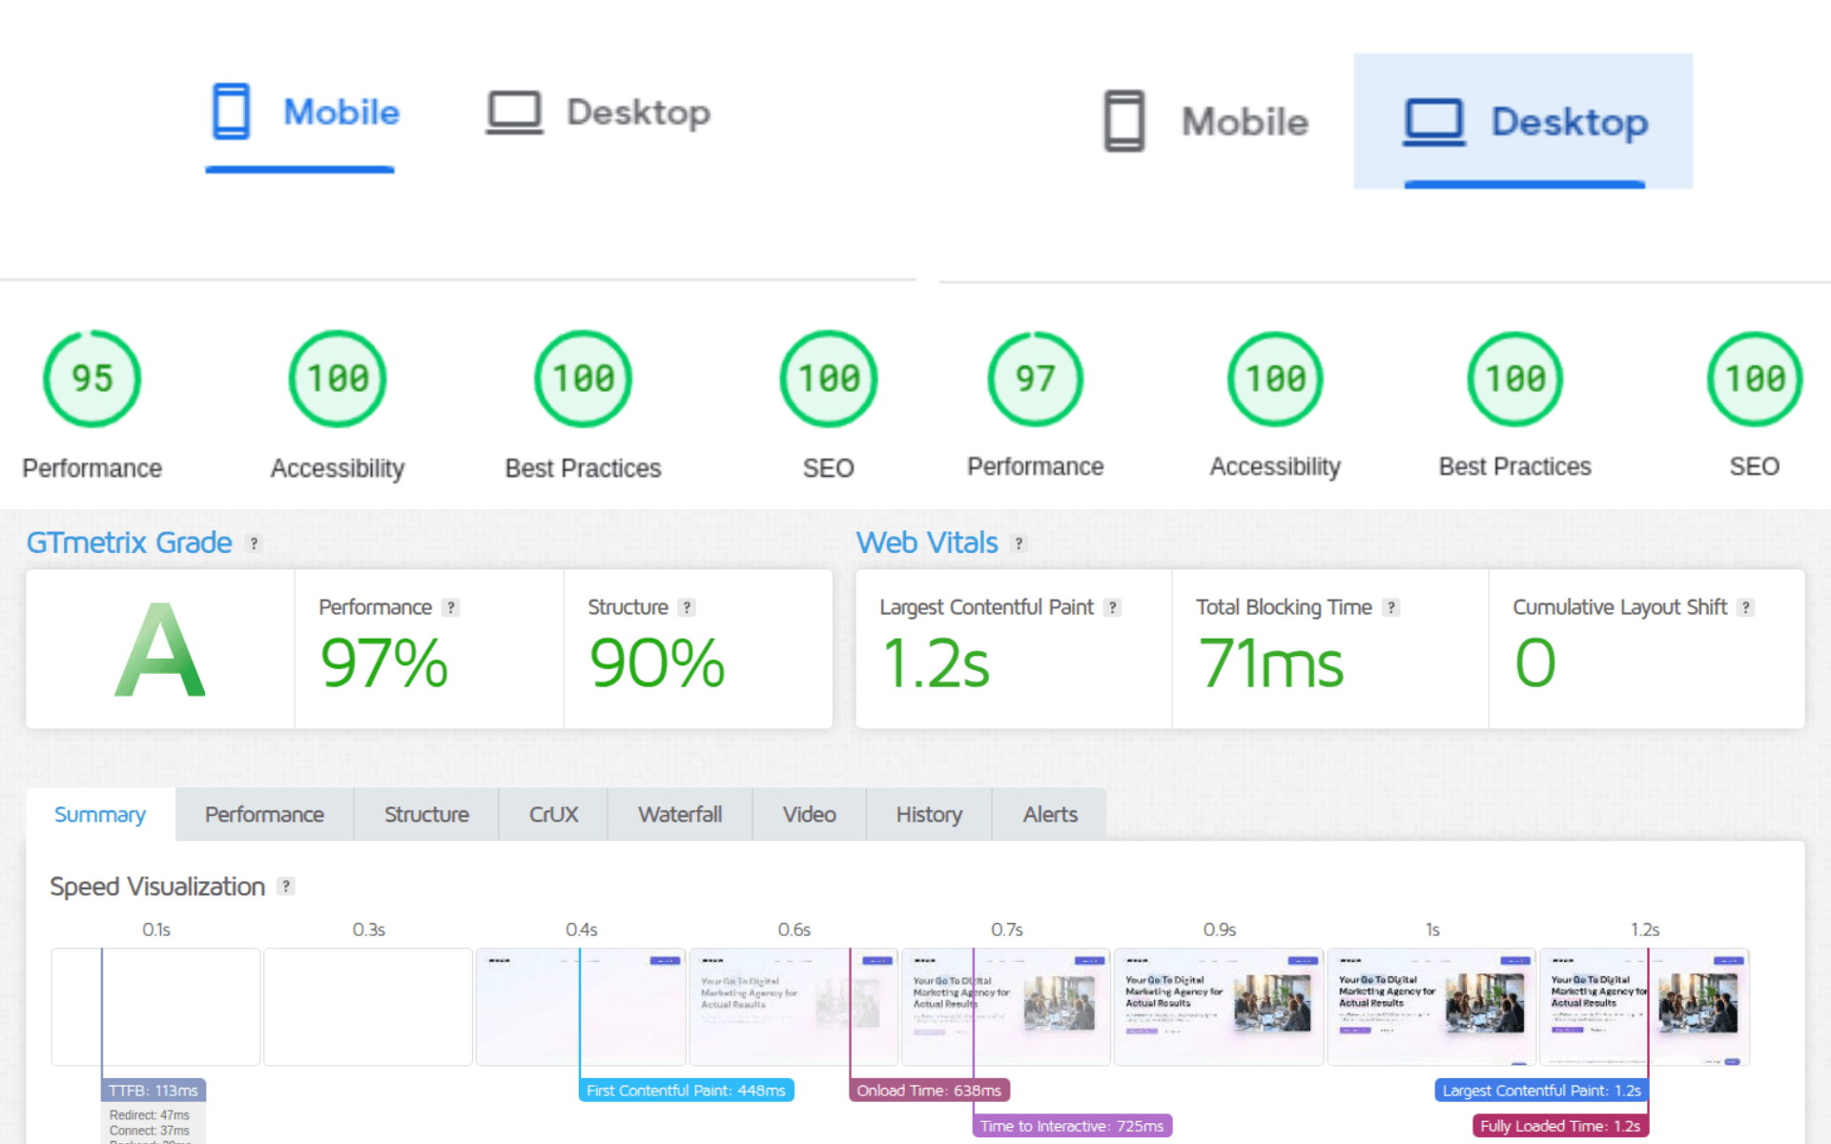Click the mobile Performance score 95 gauge
1831x1144 pixels.
(x=92, y=378)
